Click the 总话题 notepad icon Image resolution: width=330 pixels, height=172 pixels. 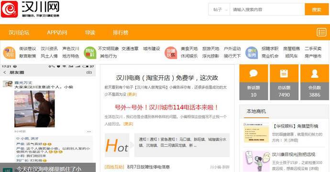click(x=284, y=73)
